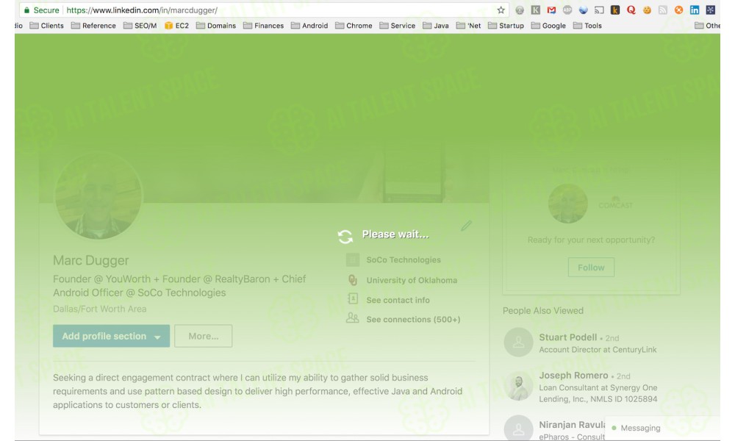Click Joseph Romero's profile photo
Viewport: 735px width, 441px height.
pos(518,386)
